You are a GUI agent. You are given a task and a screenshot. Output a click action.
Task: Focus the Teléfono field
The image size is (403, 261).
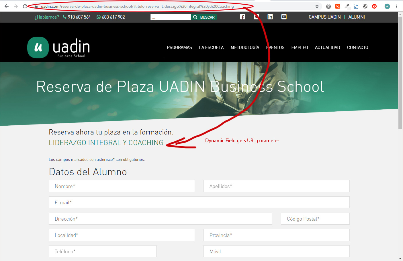pos(103,251)
